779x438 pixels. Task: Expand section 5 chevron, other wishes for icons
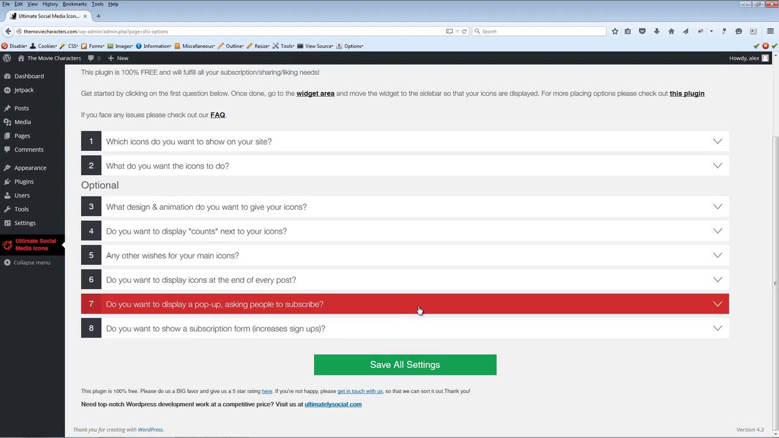click(718, 255)
